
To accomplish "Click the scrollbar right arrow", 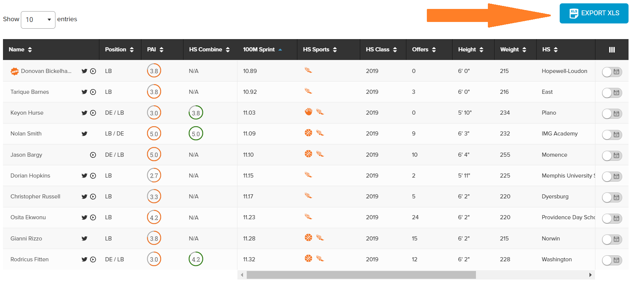I will tap(590, 275).
